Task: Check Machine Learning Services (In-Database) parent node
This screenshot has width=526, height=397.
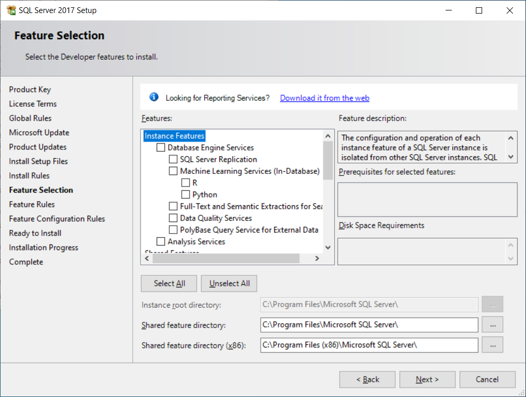Action: tap(173, 171)
